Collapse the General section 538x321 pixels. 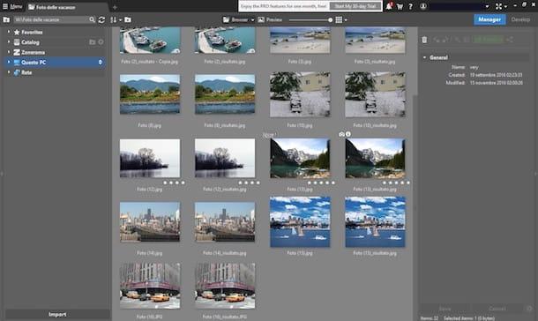click(424, 57)
